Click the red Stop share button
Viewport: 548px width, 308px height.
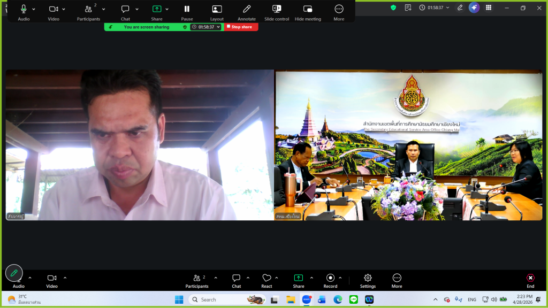tap(241, 27)
